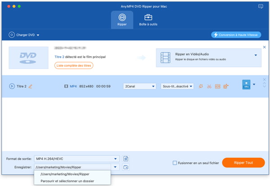Click the film strip icon in the rip mode box
This screenshot has width=270, height=186.
coord(165,58)
